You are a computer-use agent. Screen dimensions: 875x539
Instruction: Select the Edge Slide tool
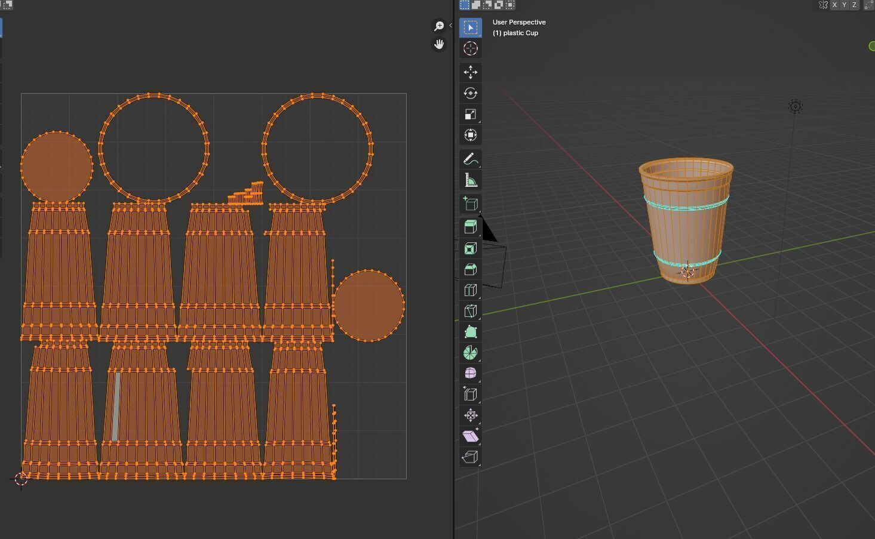471,394
